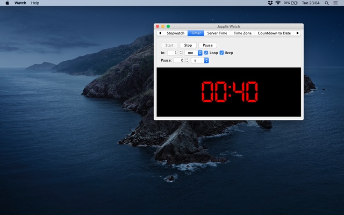This screenshot has height=215, width=344.
Task: Switch to the Stopwatch tab
Action: pyautogui.click(x=175, y=33)
